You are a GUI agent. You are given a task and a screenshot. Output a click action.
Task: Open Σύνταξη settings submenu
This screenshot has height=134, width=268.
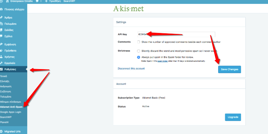point(5,81)
